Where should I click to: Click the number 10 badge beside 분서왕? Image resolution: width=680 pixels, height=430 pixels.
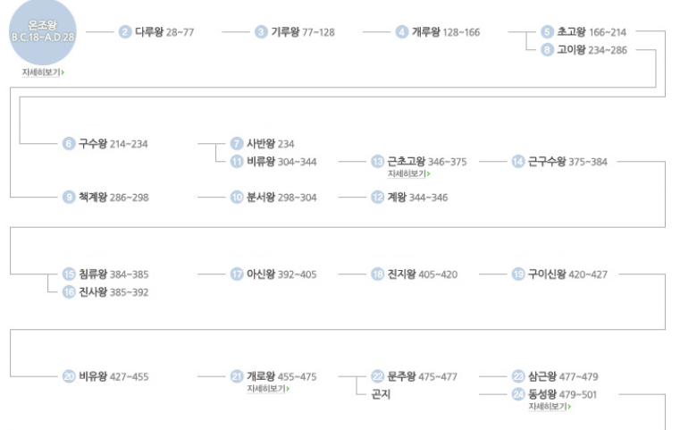237,198
